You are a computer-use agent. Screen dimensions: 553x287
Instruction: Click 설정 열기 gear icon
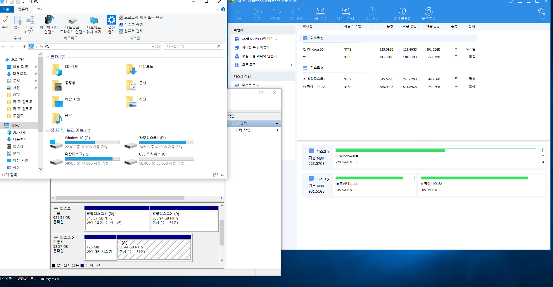pos(111,24)
